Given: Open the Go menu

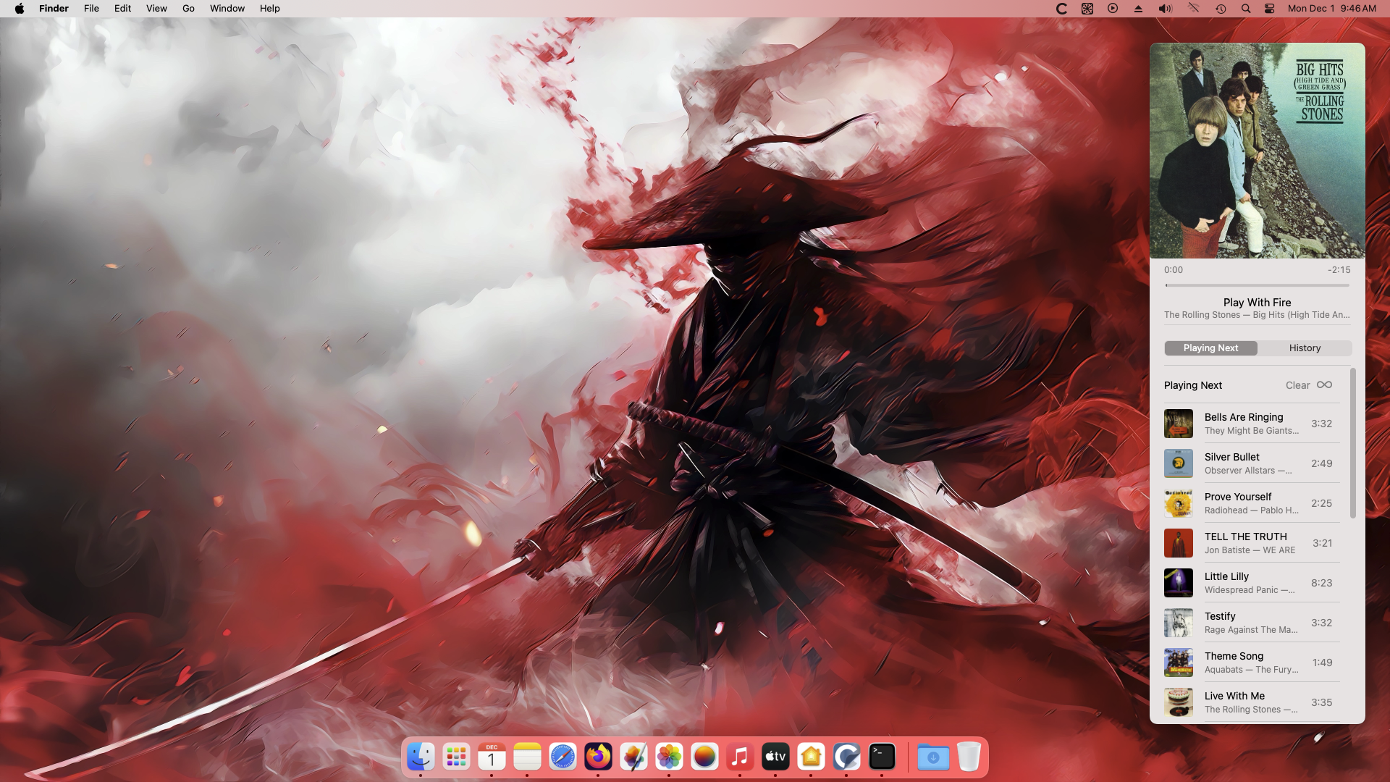Looking at the screenshot, I should 188,9.
